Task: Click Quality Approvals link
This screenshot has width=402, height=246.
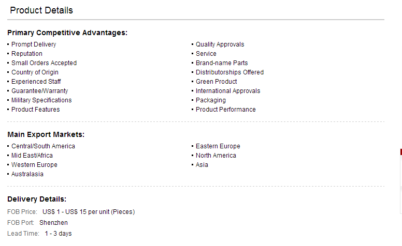Action: tap(220, 44)
